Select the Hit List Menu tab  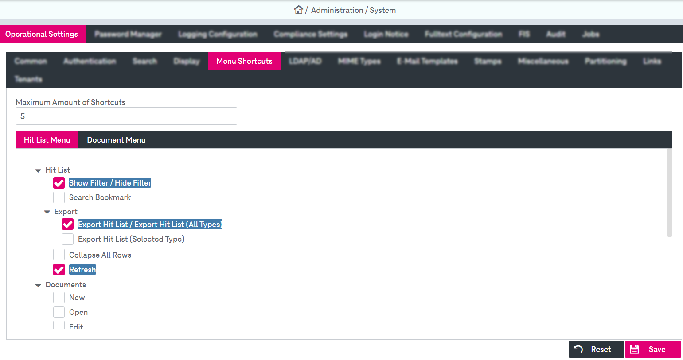[x=47, y=140]
